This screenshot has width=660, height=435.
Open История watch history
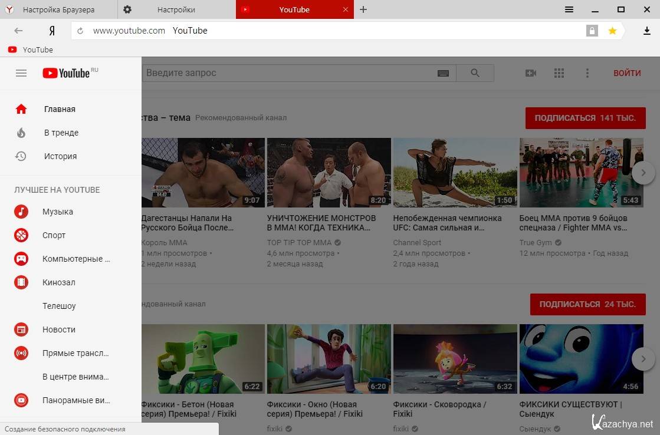(x=60, y=156)
